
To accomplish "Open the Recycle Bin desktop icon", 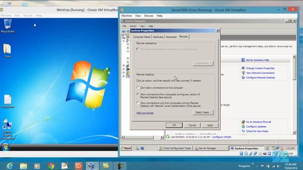I will [x=8, y=26].
